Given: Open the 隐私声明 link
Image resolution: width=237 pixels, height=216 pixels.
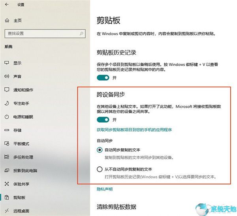Looking at the screenshot, I should pyautogui.click(x=105, y=189).
